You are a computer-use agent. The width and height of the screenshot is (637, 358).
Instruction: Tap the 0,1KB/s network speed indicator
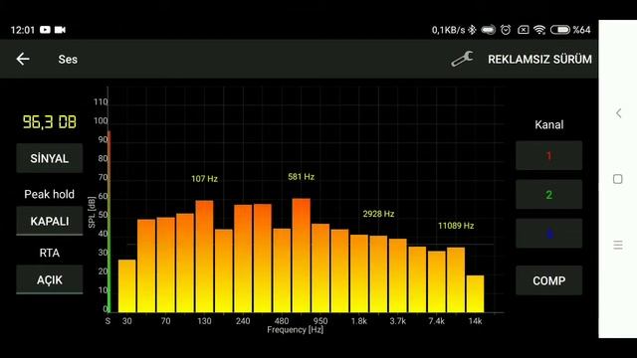point(448,30)
